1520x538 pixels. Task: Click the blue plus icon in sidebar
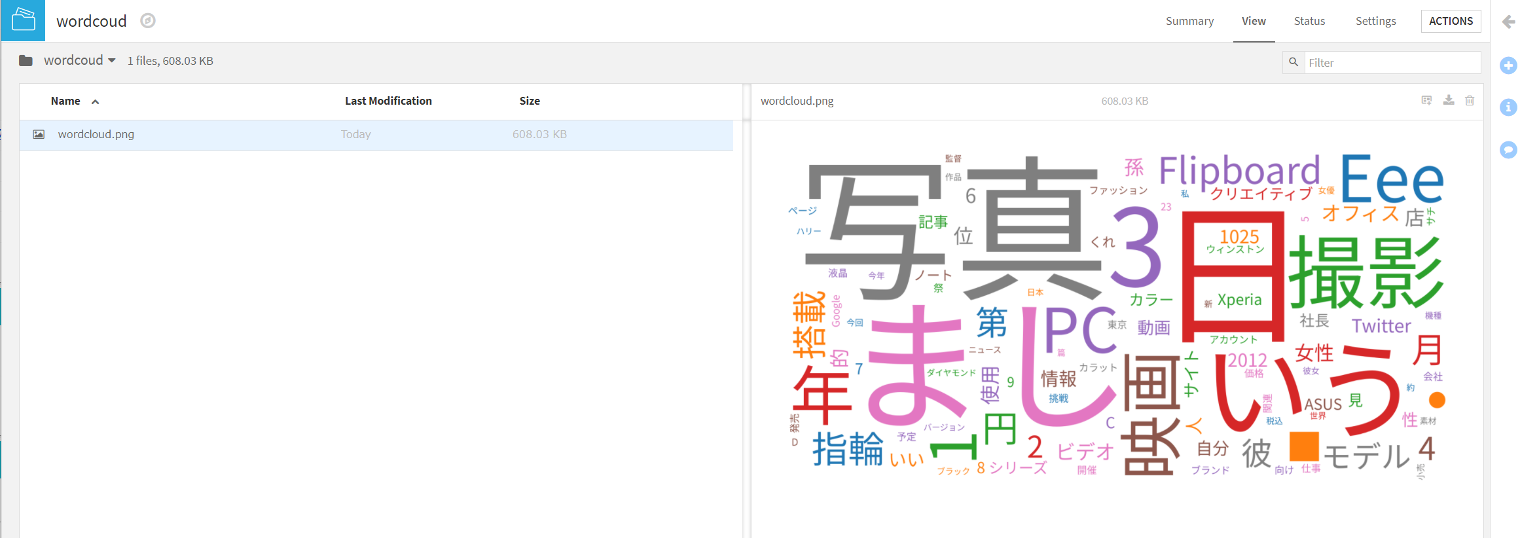pos(1508,65)
